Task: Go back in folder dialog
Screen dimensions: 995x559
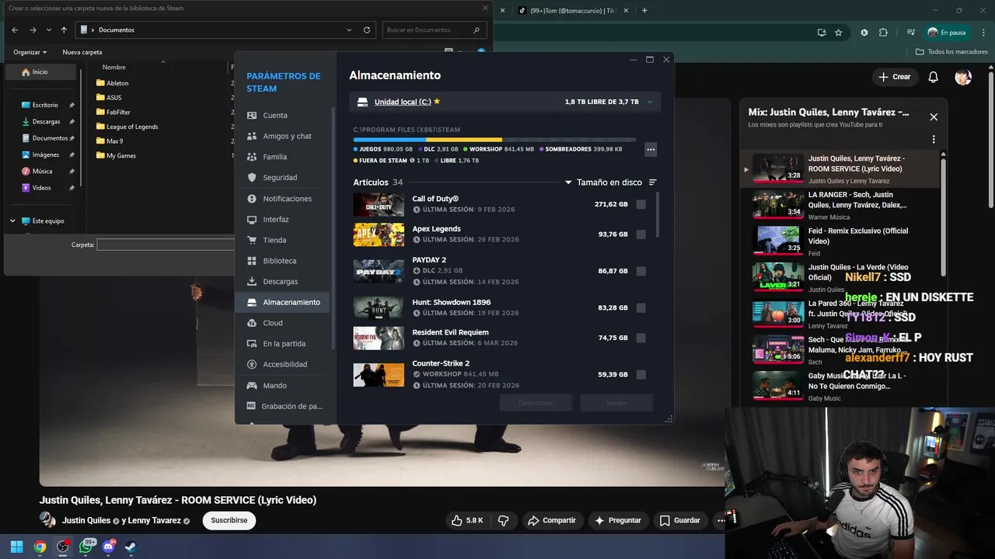Action: [x=15, y=30]
